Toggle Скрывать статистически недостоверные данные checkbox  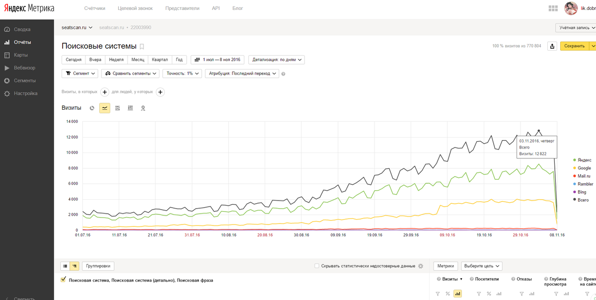point(317,266)
